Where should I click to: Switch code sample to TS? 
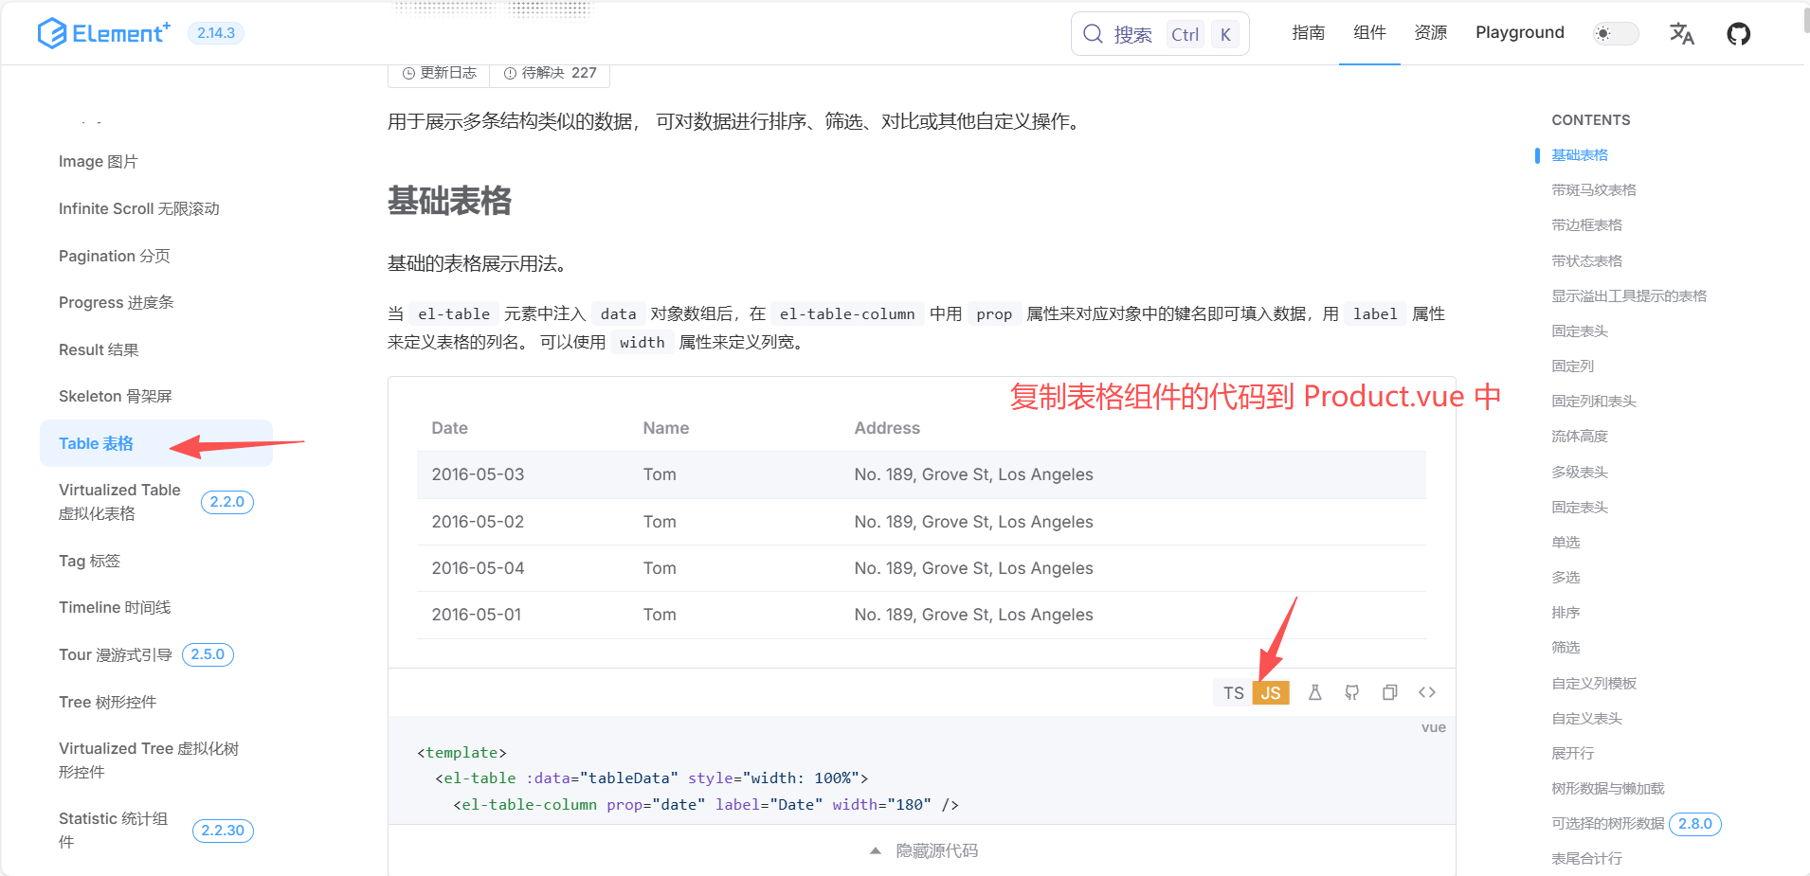point(1233,693)
